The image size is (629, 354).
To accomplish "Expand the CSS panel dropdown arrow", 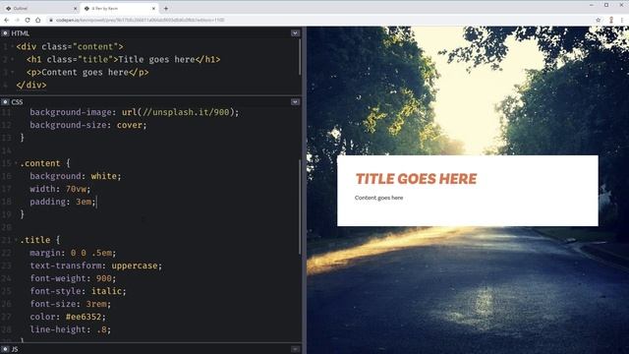I will 295,102.
